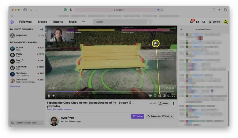This screenshot has height=138, width=238.
Task: Toggle the Safari sidebar button
Action: pyautogui.click(x=25, y=10)
